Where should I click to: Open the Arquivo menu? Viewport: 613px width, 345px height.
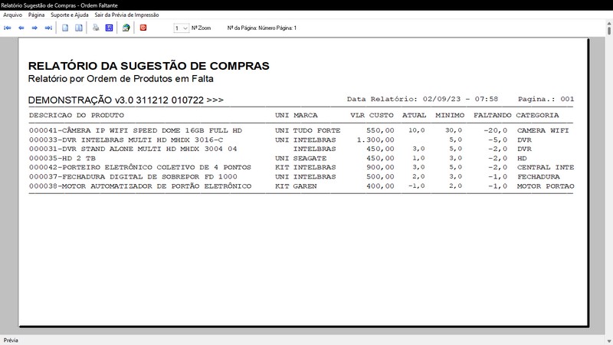coord(12,15)
